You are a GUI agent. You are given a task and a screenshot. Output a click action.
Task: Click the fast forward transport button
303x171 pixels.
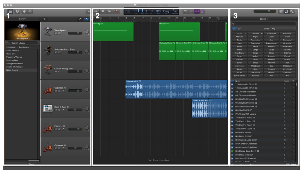tap(96, 12)
